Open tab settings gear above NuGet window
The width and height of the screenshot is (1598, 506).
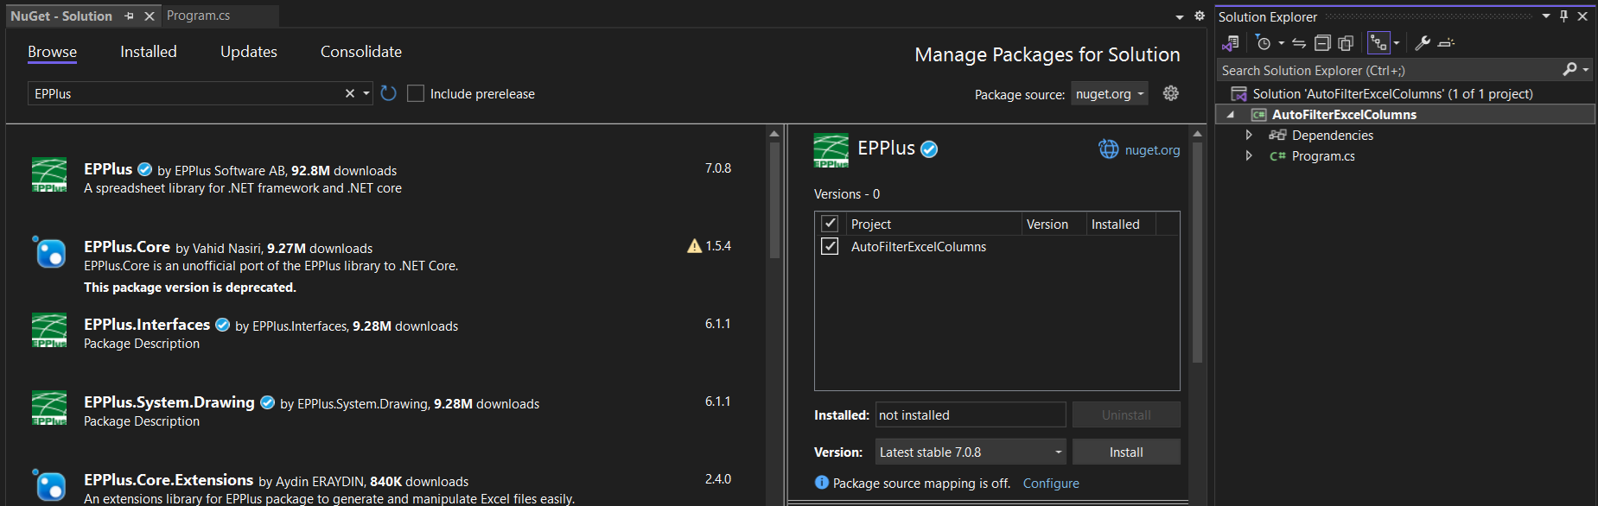1200,16
